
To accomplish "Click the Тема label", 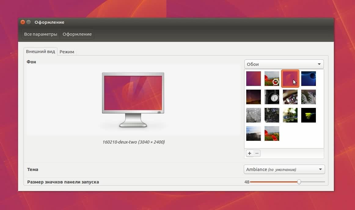I will tap(33, 169).
